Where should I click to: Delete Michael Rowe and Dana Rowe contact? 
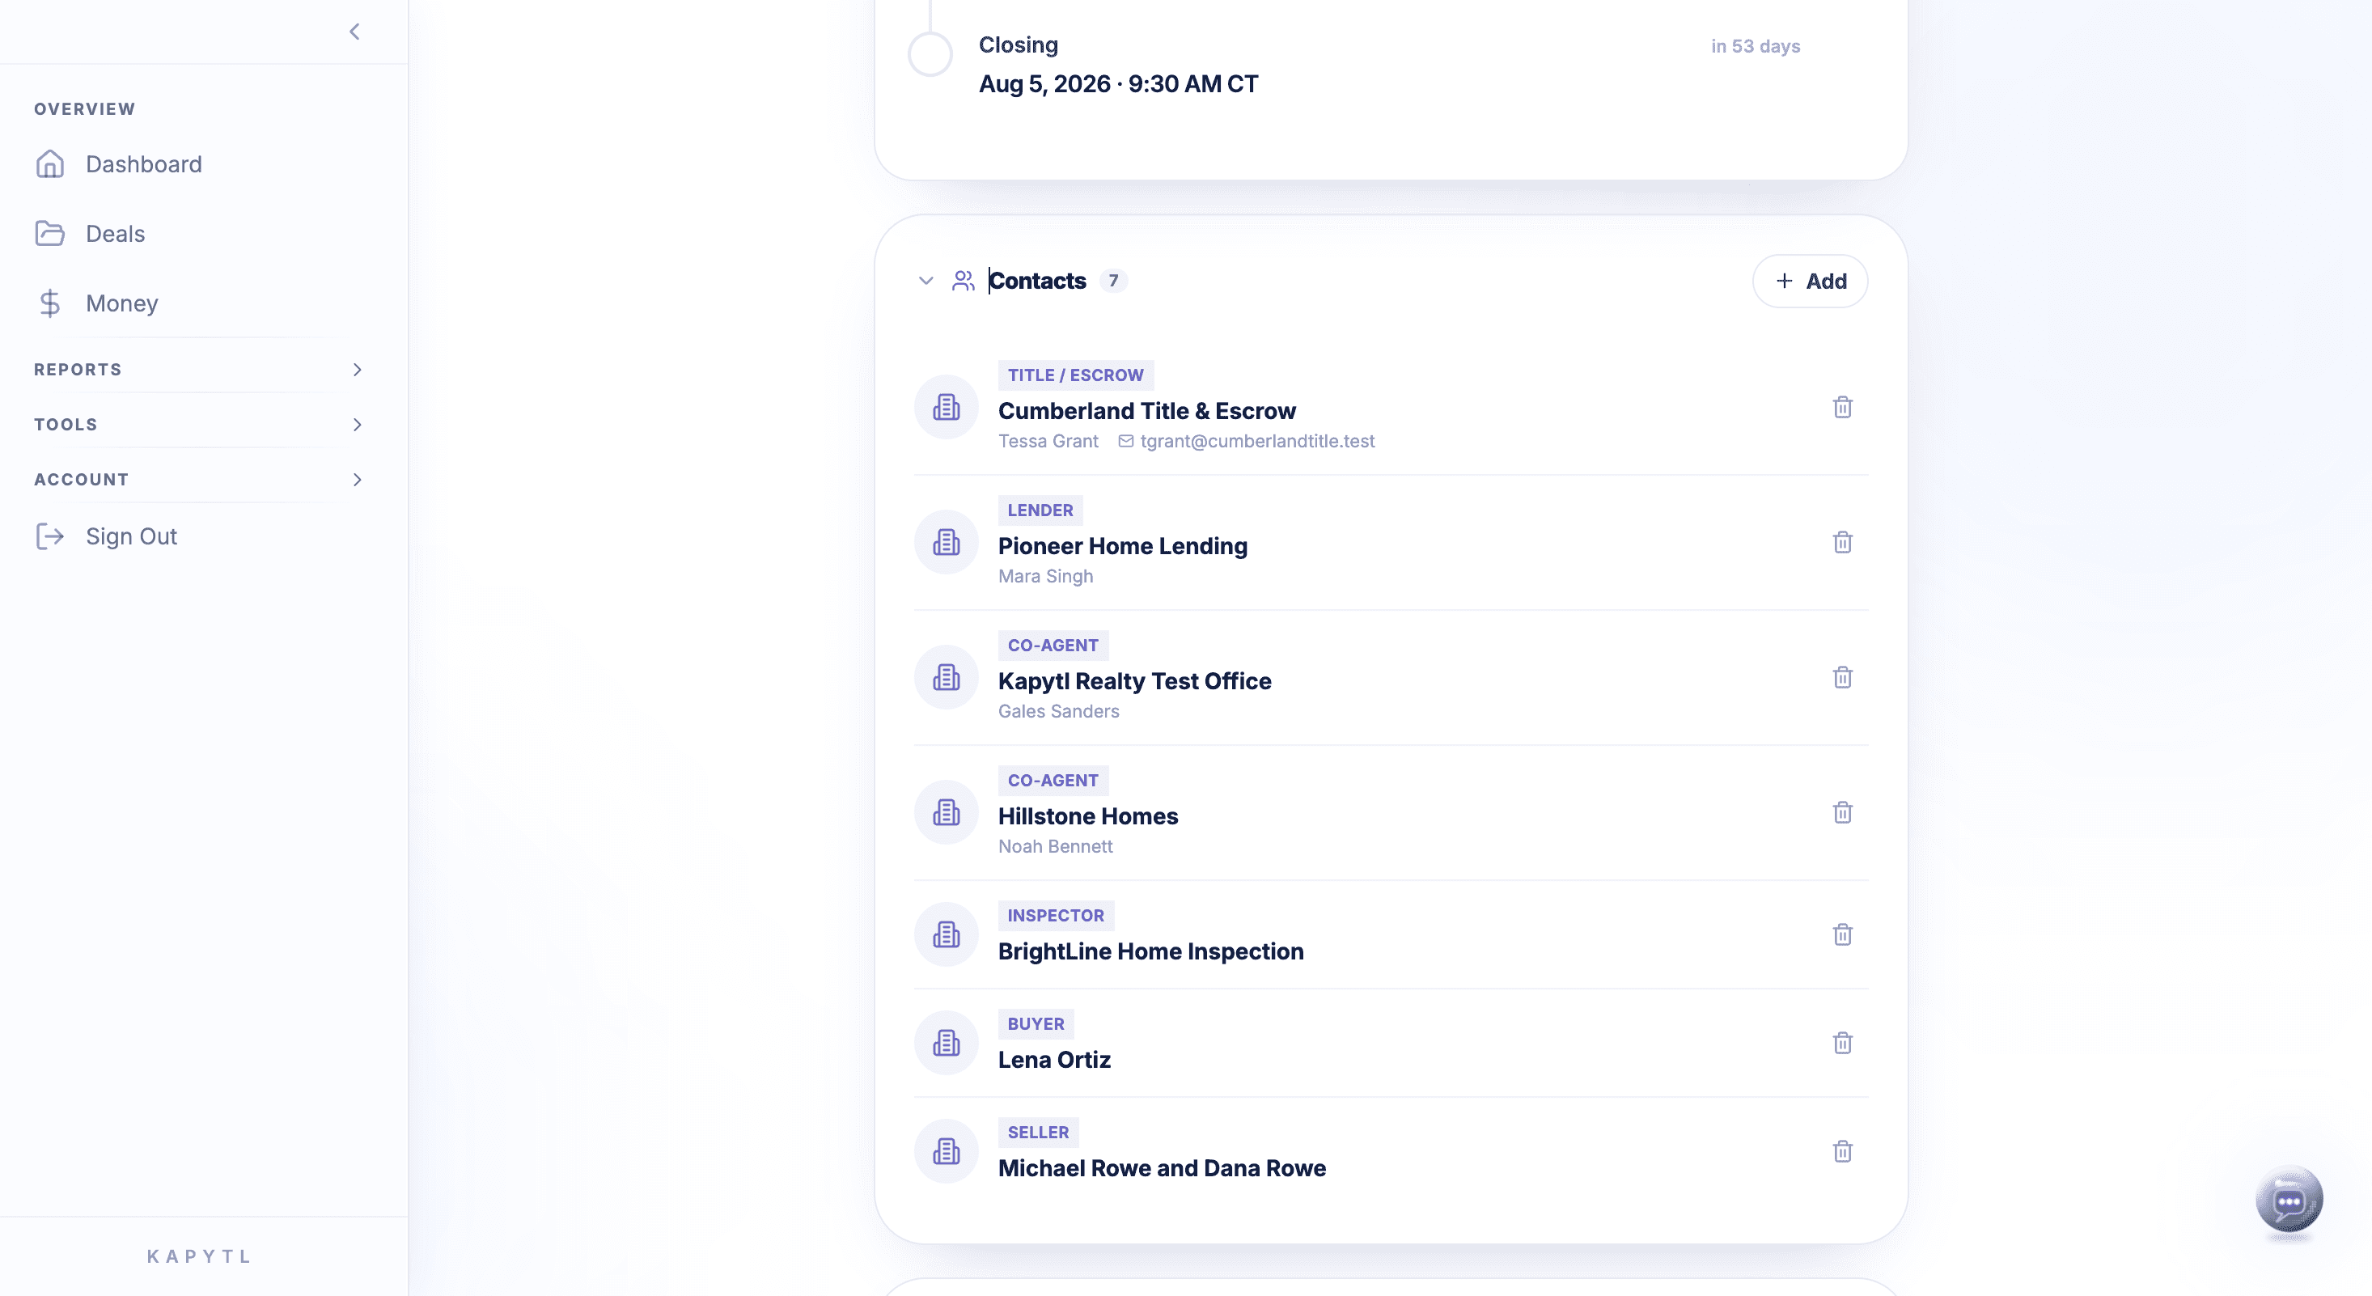[x=1843, y=1151]
